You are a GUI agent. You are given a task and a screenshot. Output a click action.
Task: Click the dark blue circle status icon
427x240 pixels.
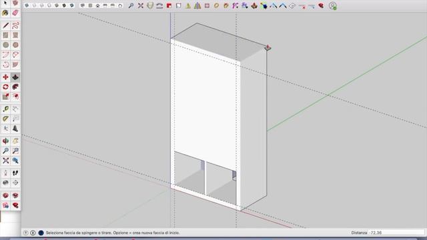(41, 233)
